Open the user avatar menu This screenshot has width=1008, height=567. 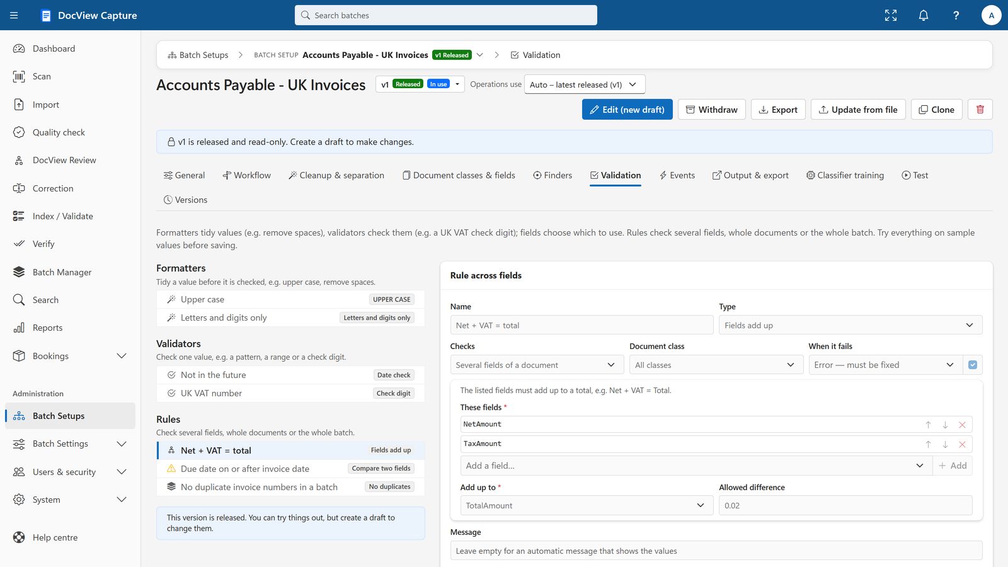992,15
